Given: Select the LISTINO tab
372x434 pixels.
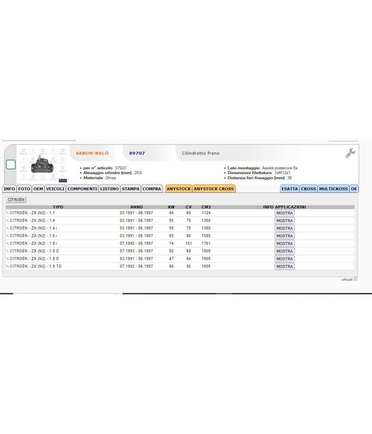Looking at the screenshot, I should tap(110, 189).
